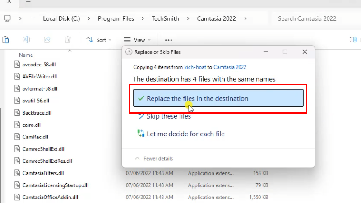Click the Share icon in toolbar
The height and width of the screenshot is (203, 361).
click(47, 40)
